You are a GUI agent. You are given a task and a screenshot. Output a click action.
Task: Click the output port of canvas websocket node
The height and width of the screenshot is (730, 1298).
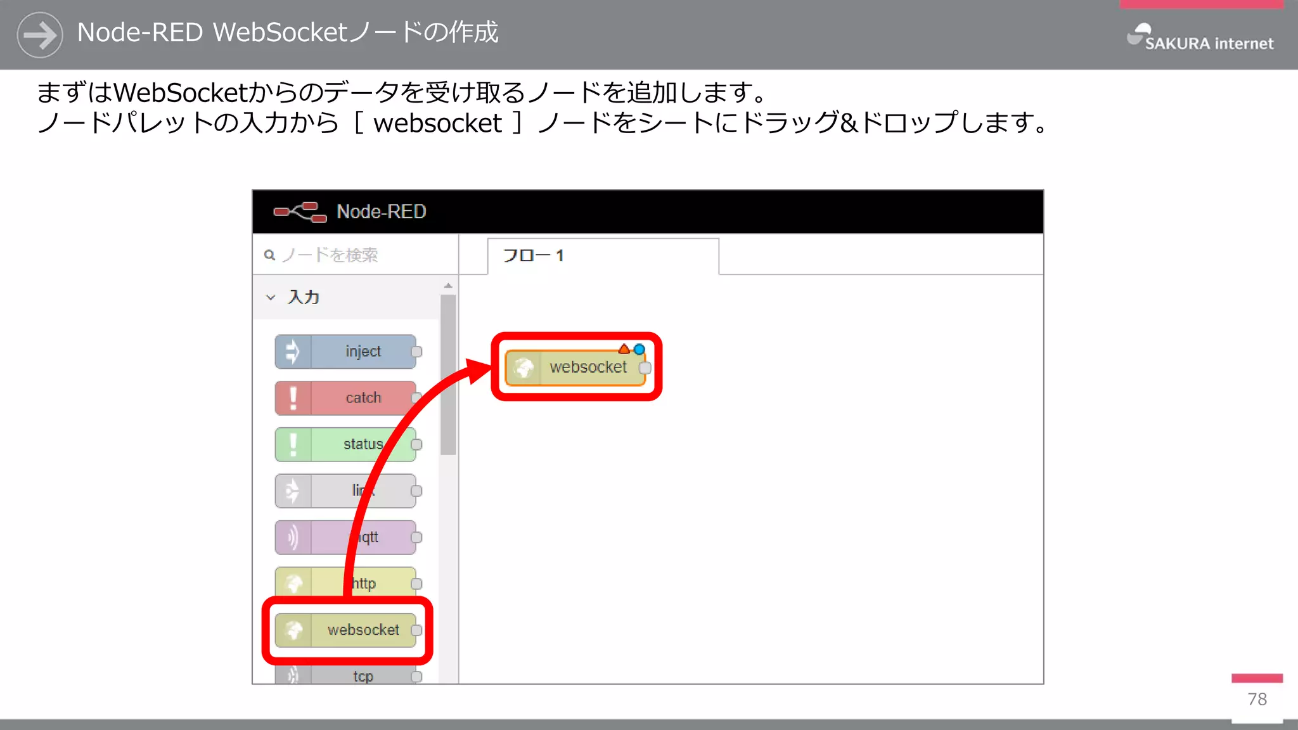point(645,368)
